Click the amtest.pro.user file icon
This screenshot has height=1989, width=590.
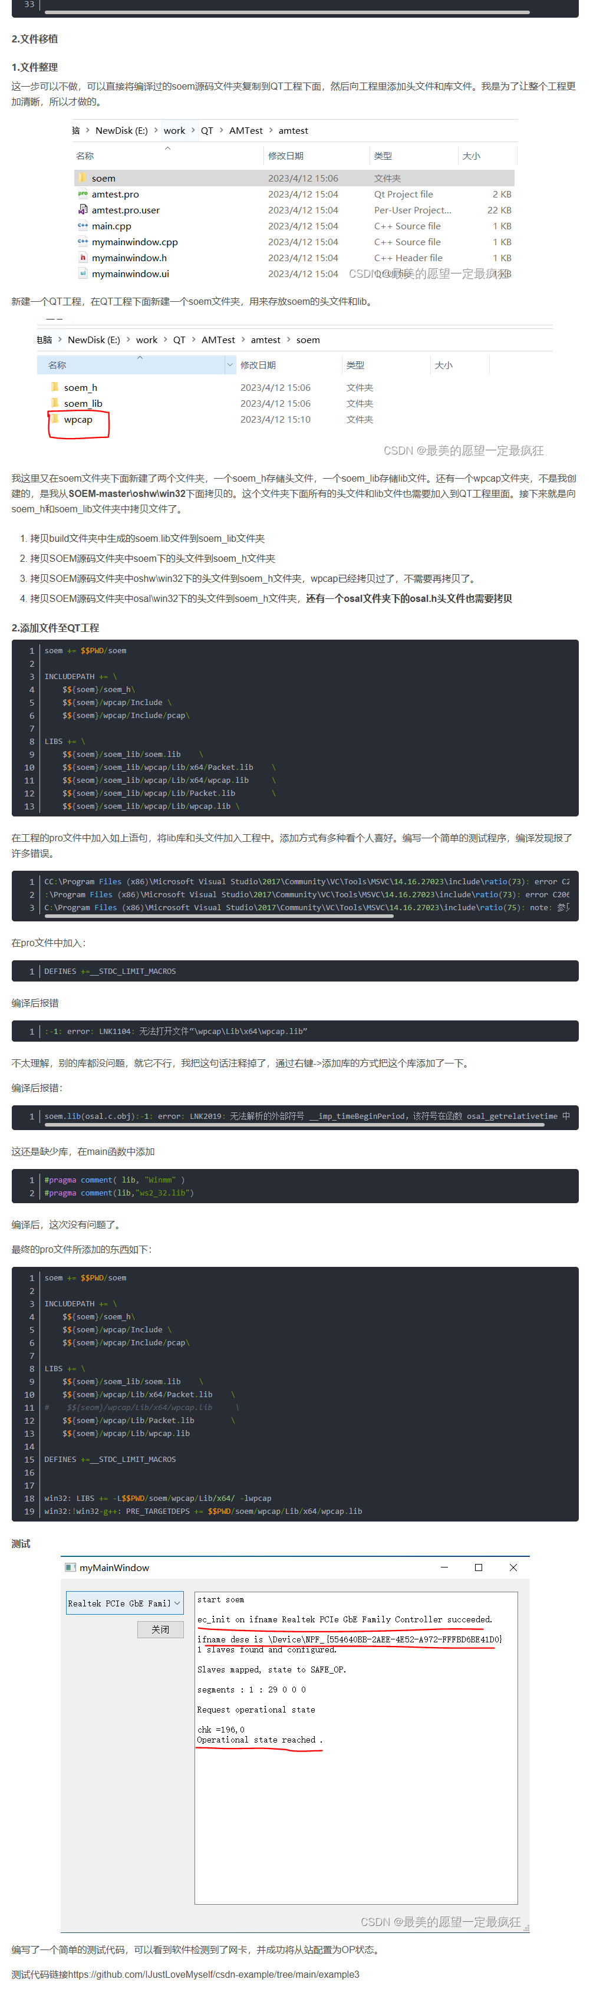coord(82,210)
